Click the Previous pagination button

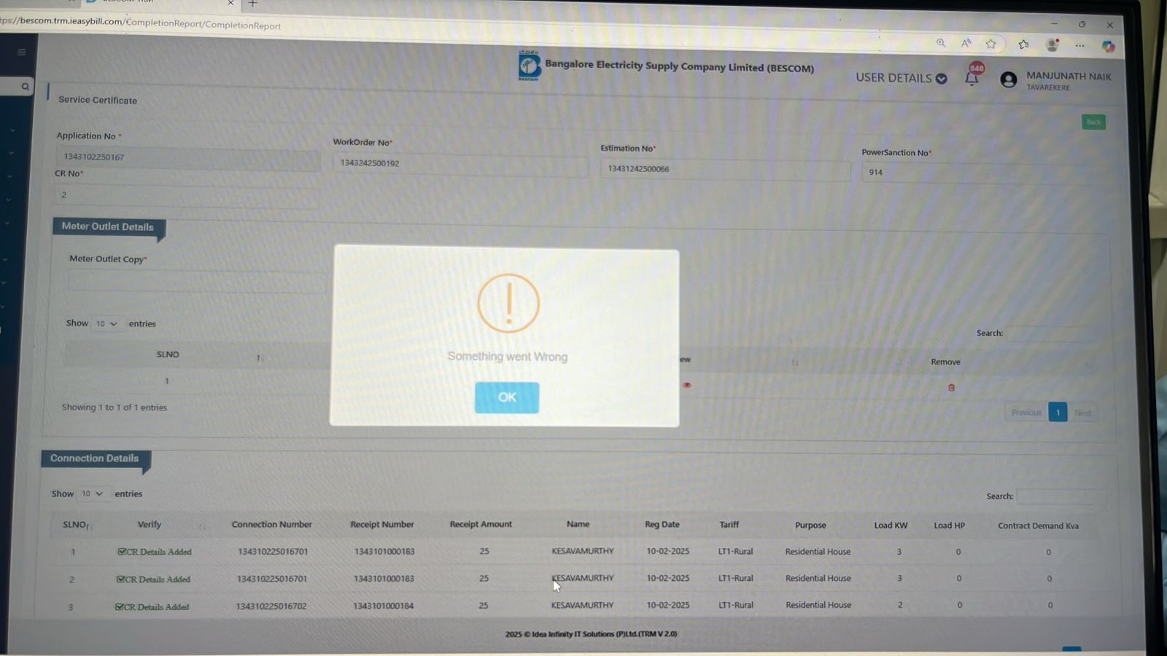click(1026, 413)
